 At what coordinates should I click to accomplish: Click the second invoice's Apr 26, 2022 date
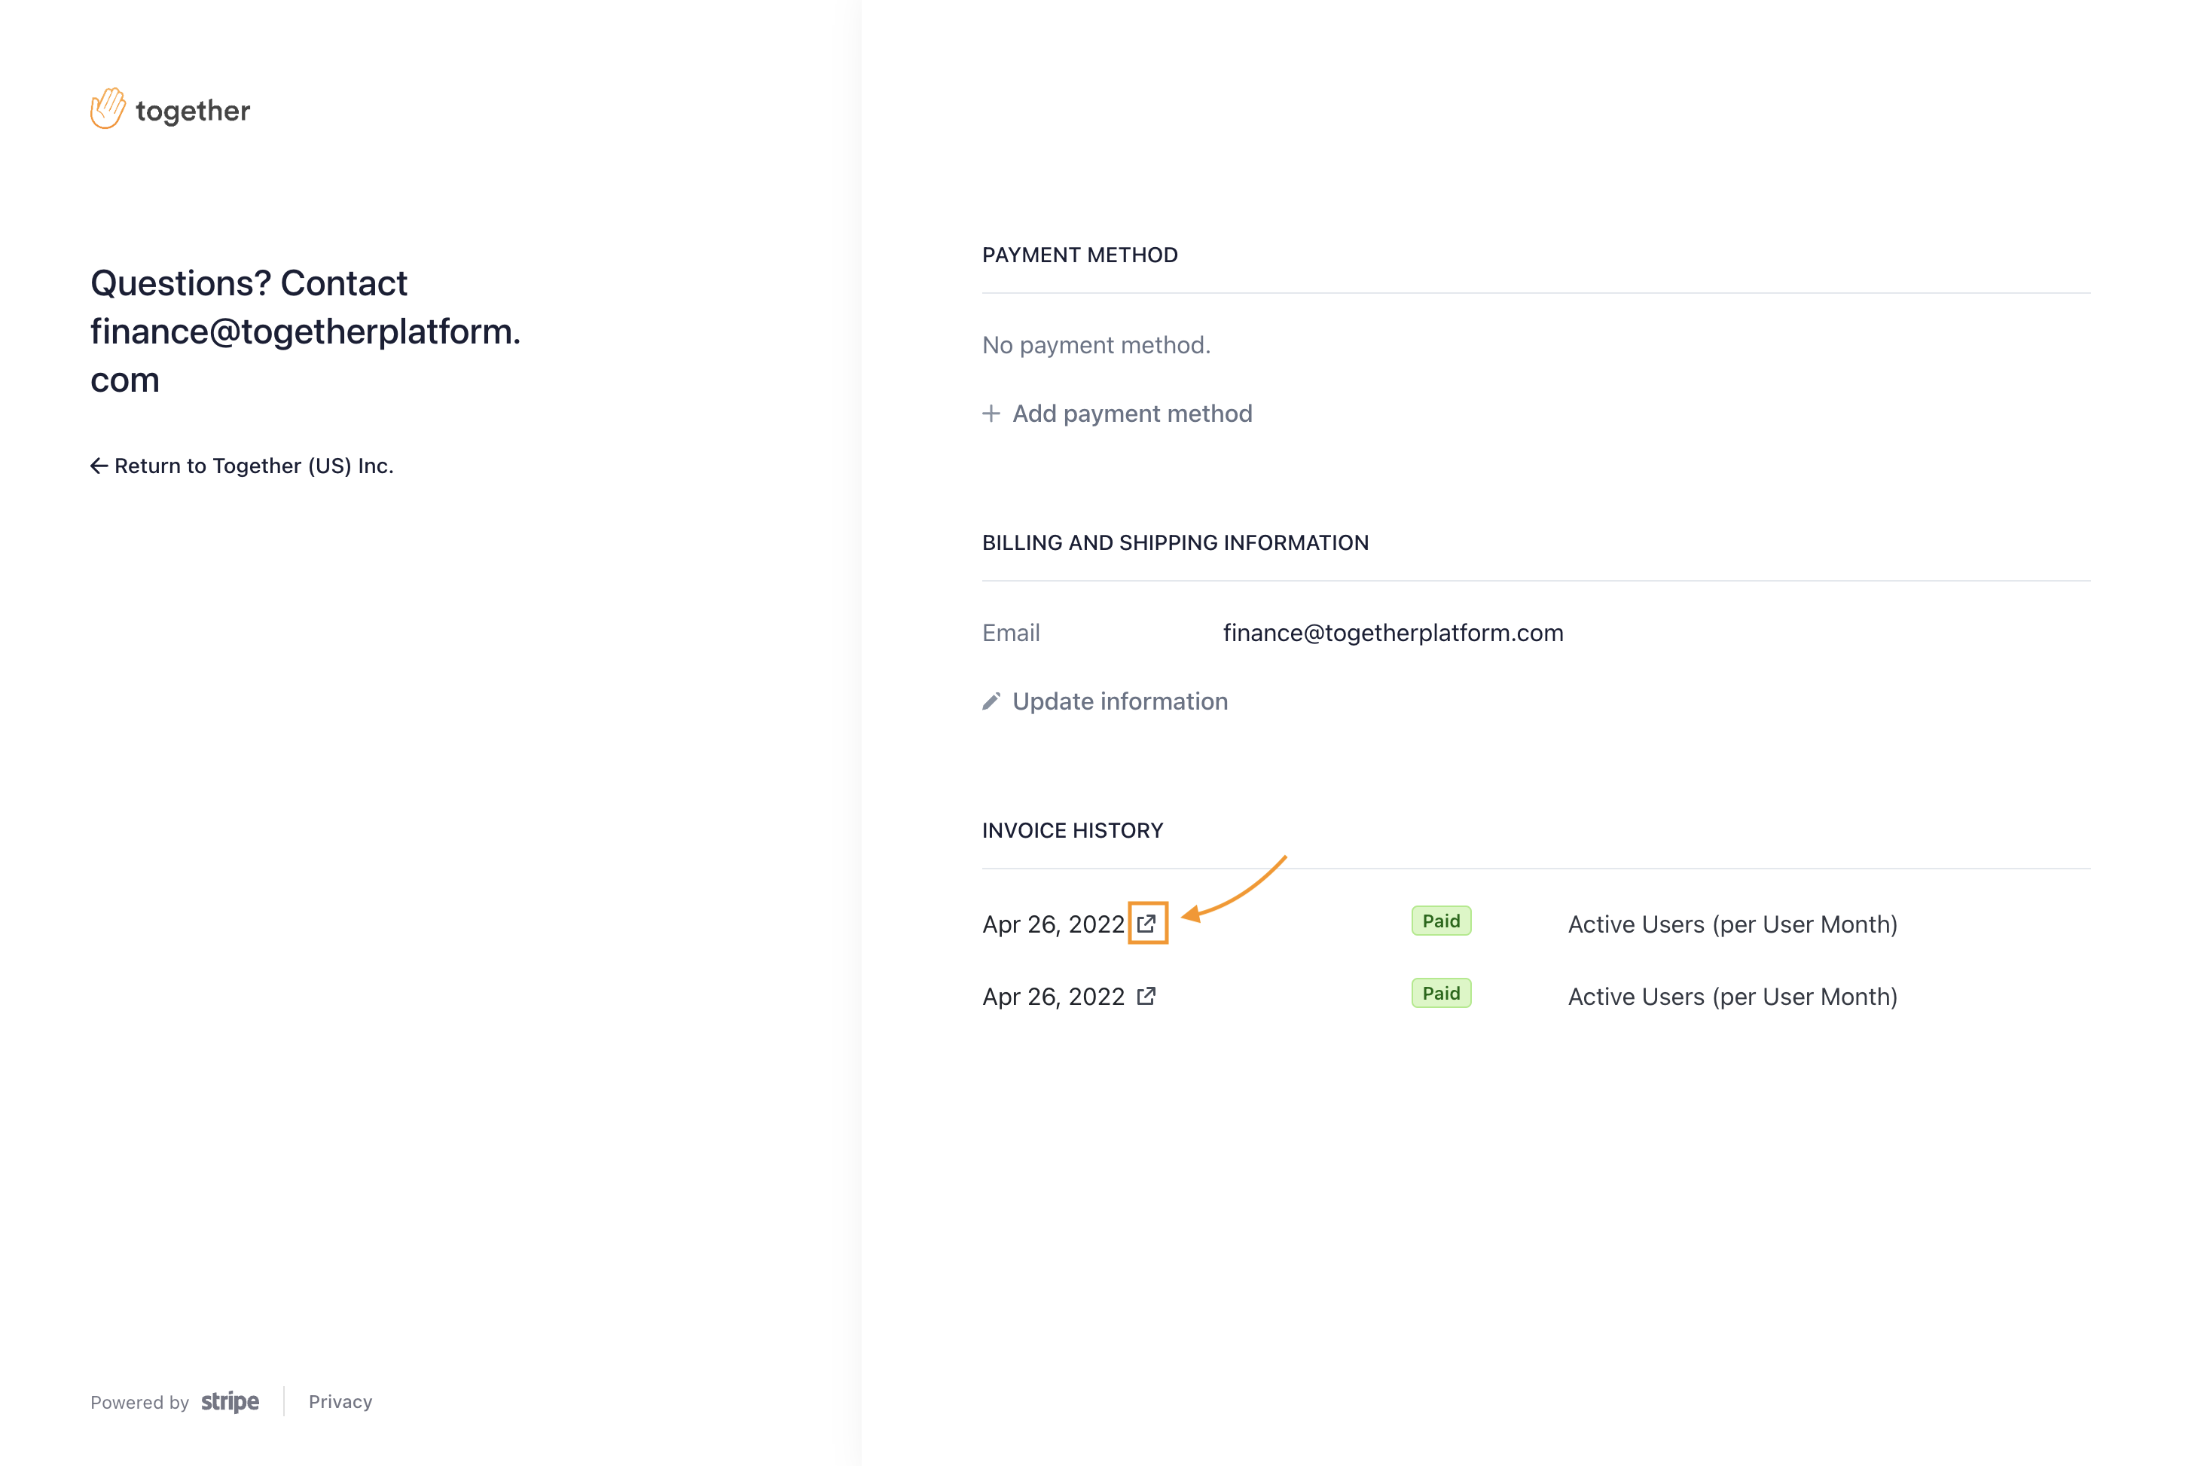click(1053, 997)
